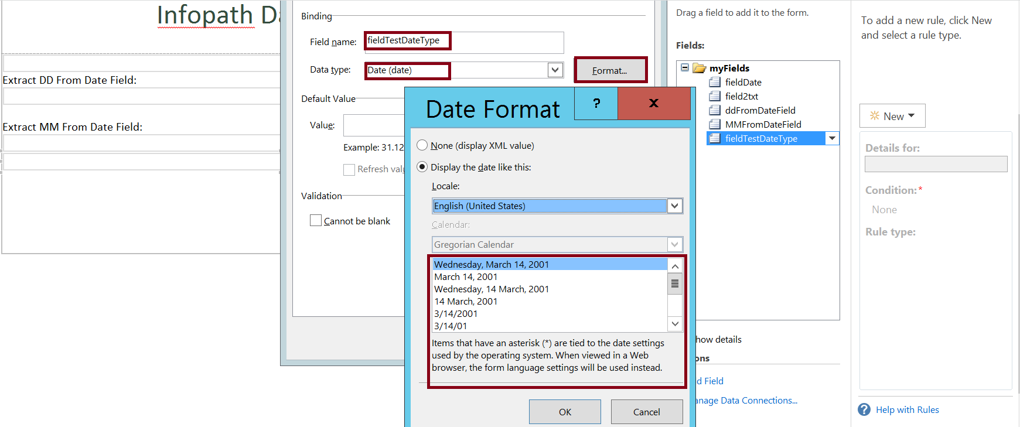Click the field2txt field icon
1020x427 pixels.
(x=715, y=96)
